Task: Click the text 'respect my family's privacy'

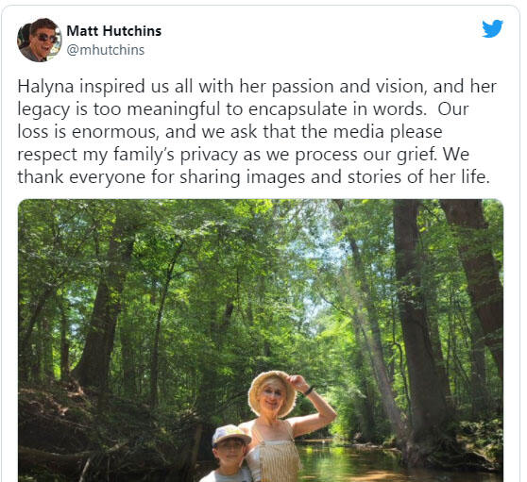Action: (127, 155)
